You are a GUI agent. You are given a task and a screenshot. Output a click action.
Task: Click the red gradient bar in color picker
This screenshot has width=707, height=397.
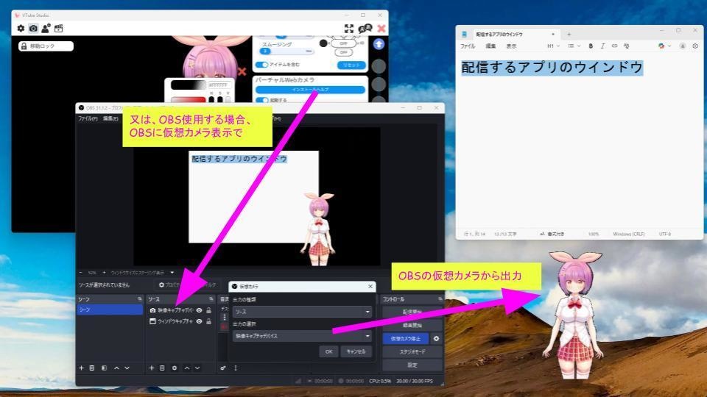pyautogui.click(x=188, y=99)
